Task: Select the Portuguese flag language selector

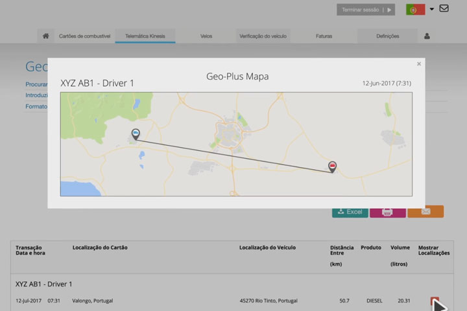Action: coord(415,10)
